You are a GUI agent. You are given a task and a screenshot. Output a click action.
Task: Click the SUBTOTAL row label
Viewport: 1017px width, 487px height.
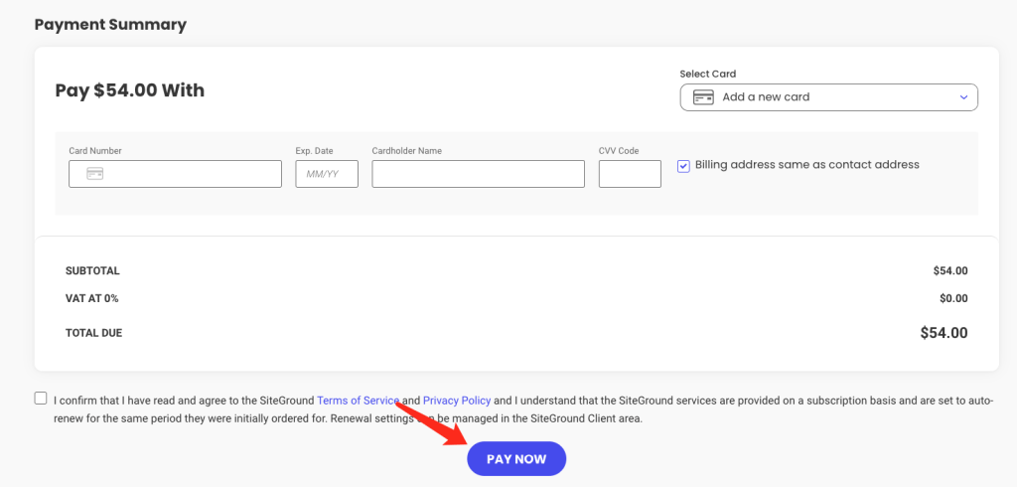pos(92,271)
